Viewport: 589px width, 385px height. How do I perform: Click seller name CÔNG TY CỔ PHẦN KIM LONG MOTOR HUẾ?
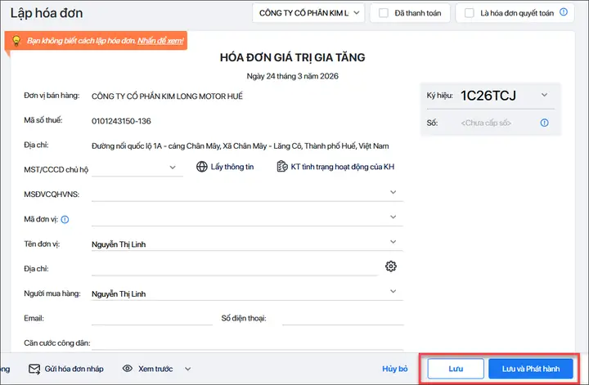[x=167, y=96]
